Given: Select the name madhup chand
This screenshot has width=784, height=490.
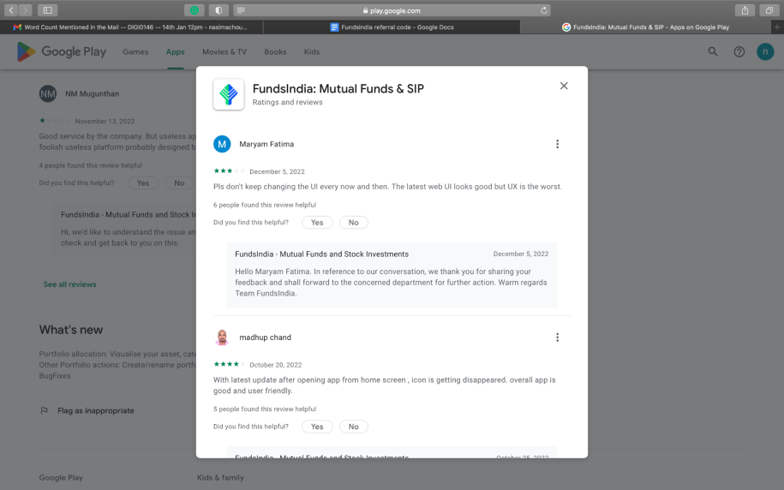Looking at the screenshot, I should click(x=265, y=338).
